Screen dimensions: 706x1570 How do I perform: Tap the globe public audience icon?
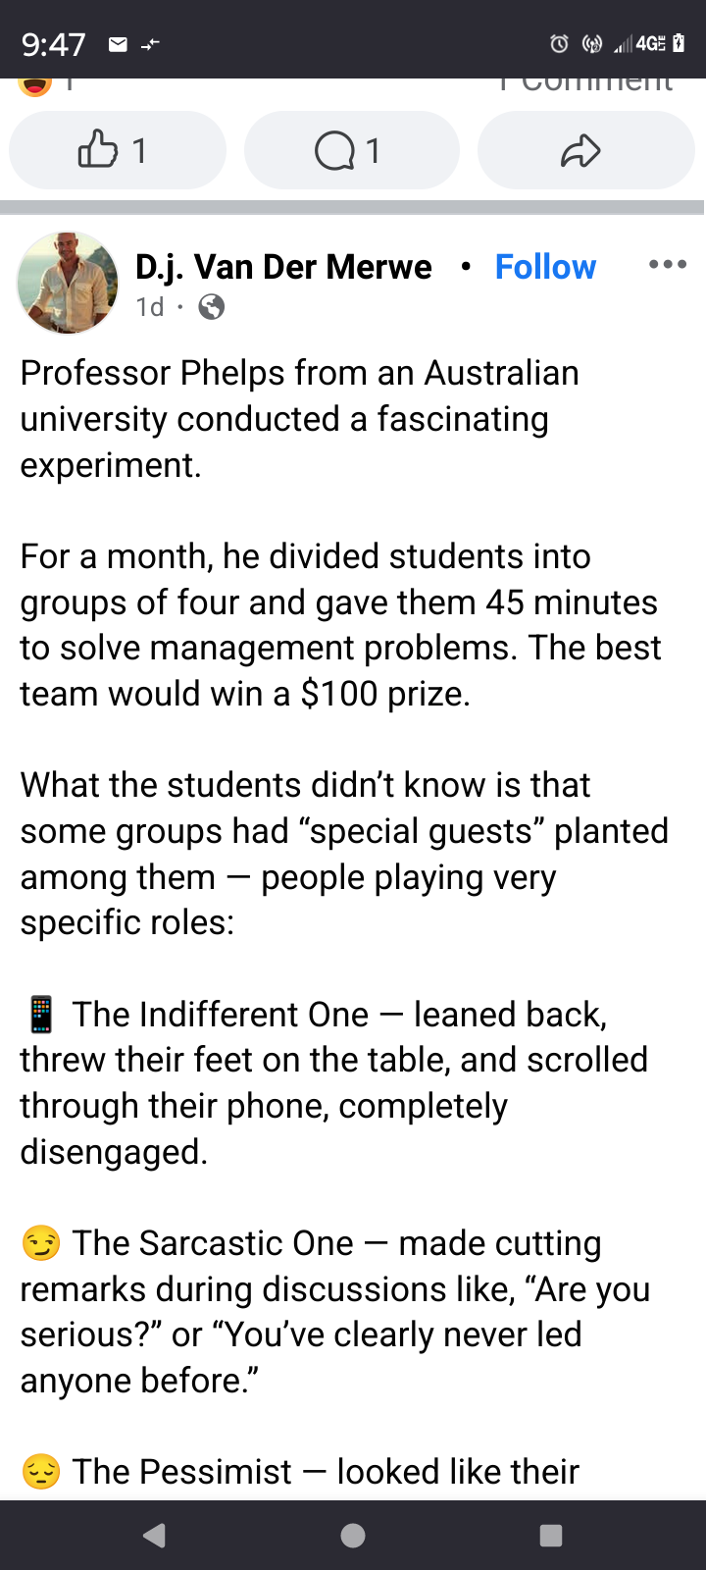pyautogui.click(x=212, y=307)
